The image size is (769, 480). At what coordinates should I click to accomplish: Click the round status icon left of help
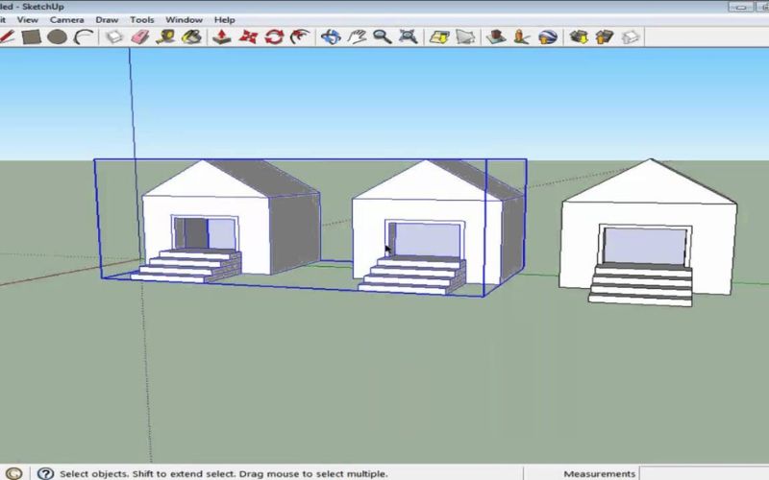(x=13, y=473)
